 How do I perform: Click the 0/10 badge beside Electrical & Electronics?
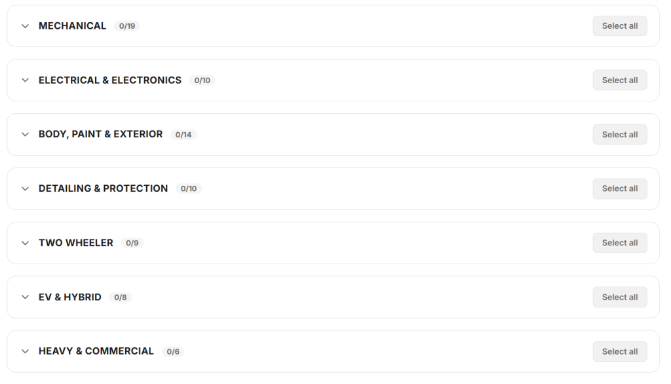tap(202, 80)
